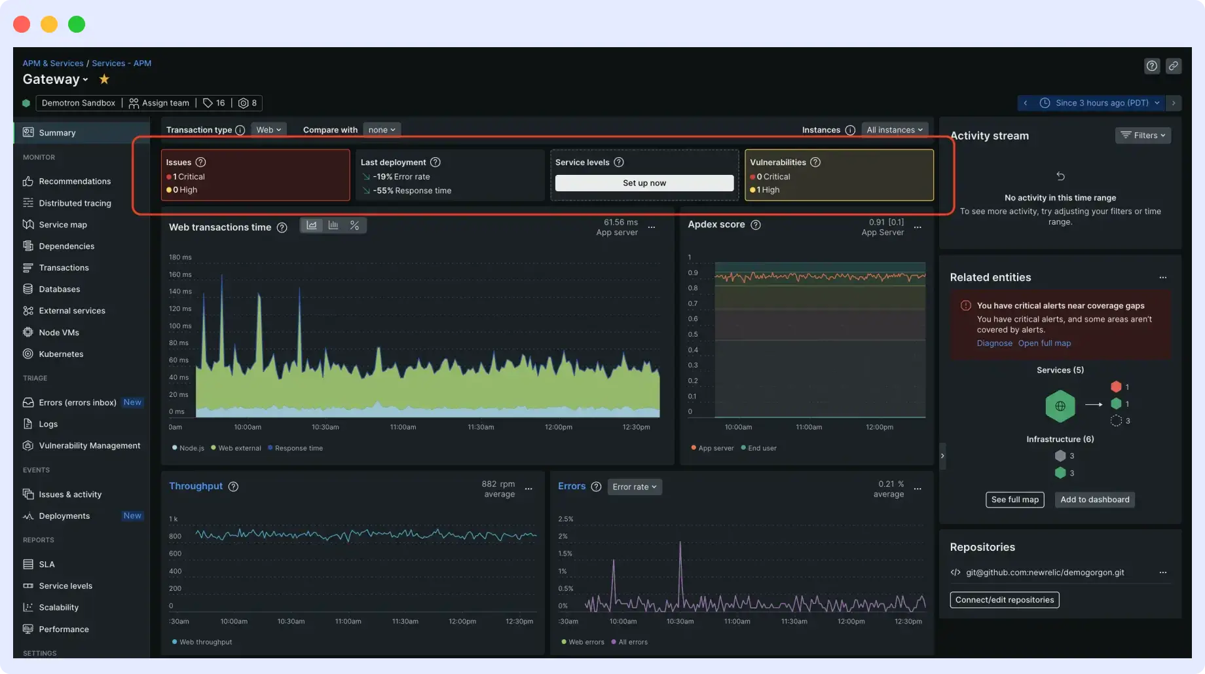Switch Web transactions chart to histogram view

(333, 225)
